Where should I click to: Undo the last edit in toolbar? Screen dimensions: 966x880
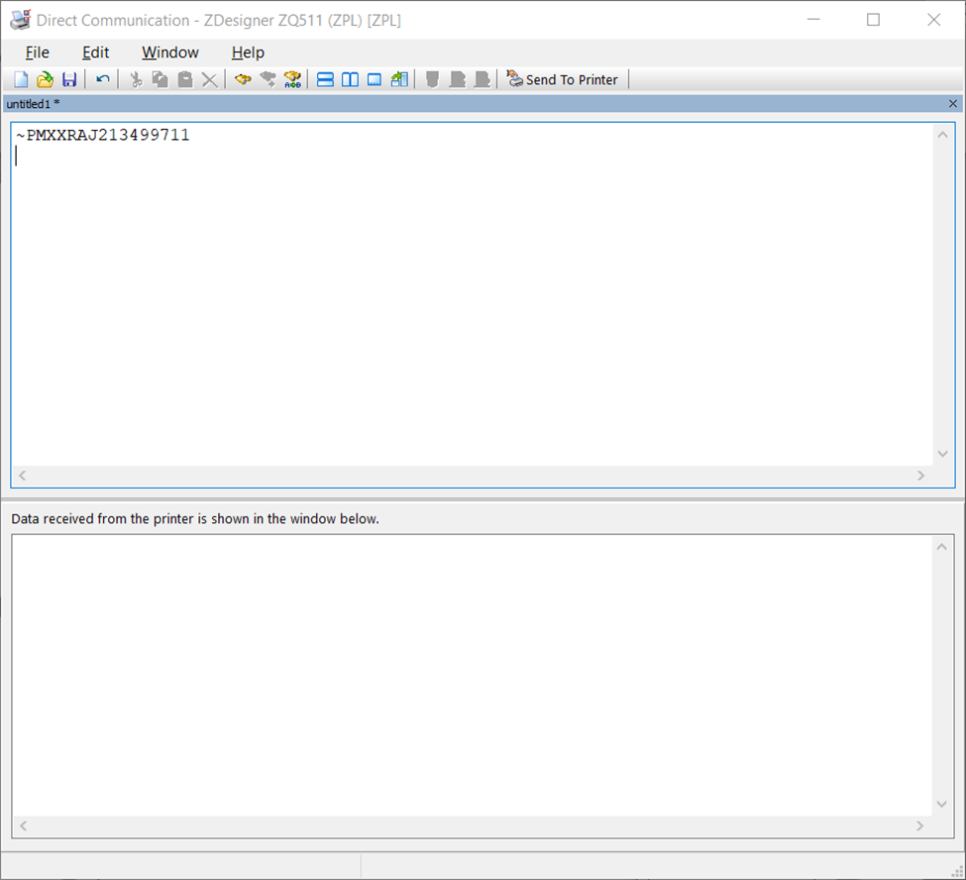pyautogui.click(x=102, y=79)
